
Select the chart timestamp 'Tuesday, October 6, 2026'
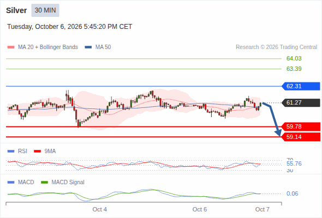point(70,27)
